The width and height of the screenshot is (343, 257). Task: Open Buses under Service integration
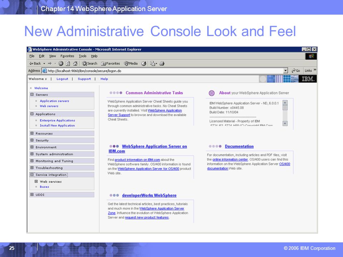pyautogui.click(x=44, y=187)
